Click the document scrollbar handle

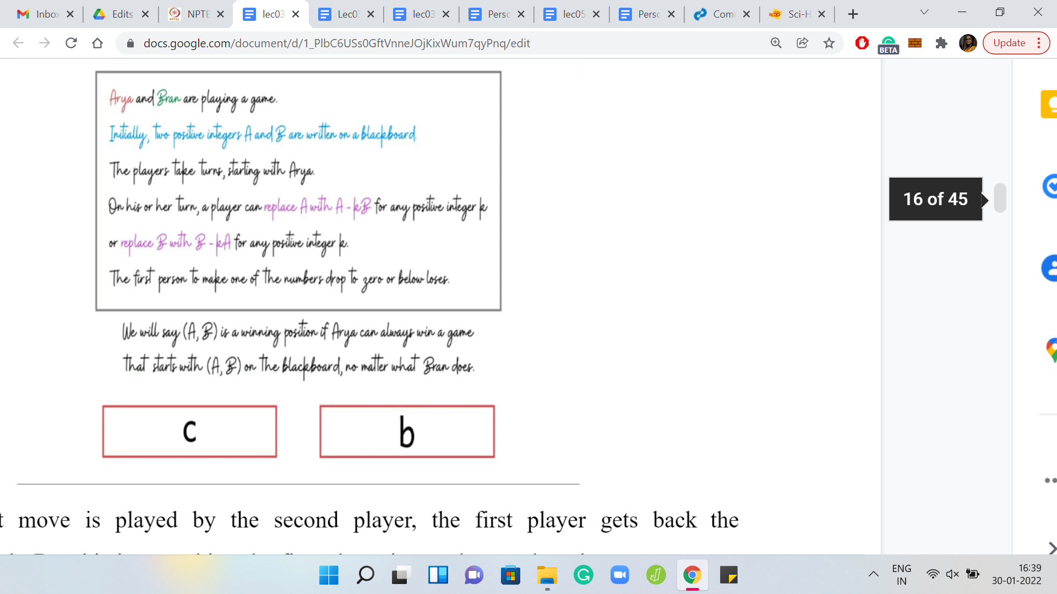1000,198
